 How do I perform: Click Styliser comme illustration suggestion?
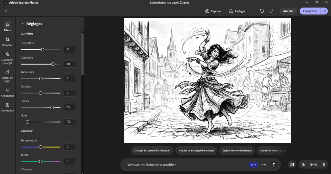pyautogui.click(x=237, y=151)
